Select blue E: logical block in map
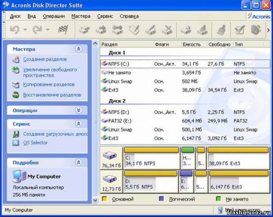The height and width of the screenshot is (217, 273). [x=186, y=181]
